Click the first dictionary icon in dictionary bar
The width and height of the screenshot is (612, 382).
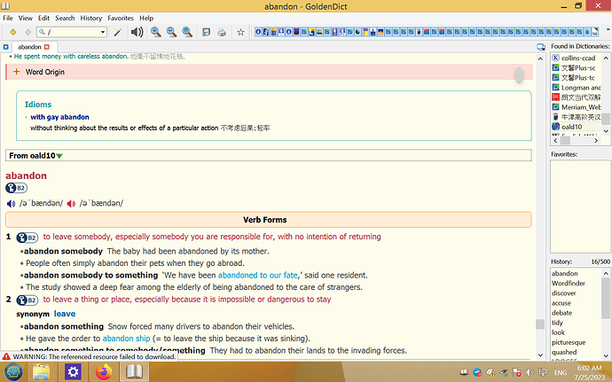pyautogui.click(x=258, y=32)
